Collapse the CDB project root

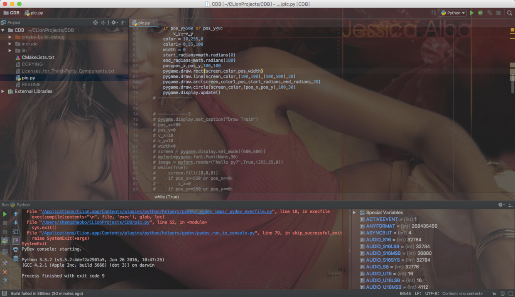point(3,30)
